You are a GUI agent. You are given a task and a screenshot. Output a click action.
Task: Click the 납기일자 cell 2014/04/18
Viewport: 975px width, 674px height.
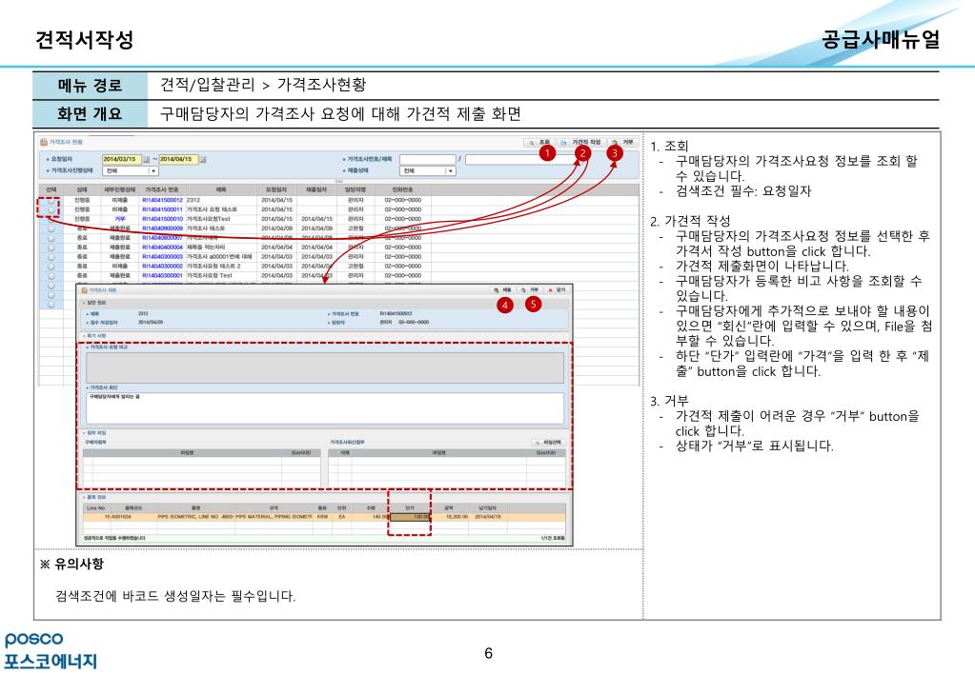click(x=488, y=517)
